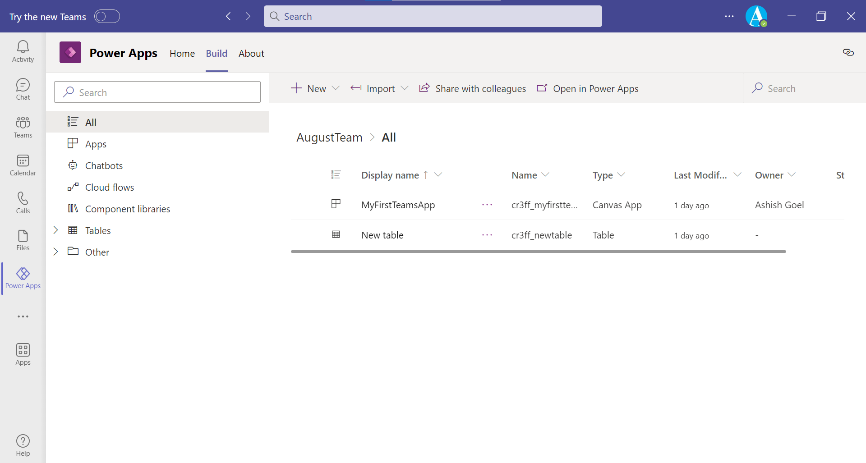Click Share with colleagues

point(472,89)
